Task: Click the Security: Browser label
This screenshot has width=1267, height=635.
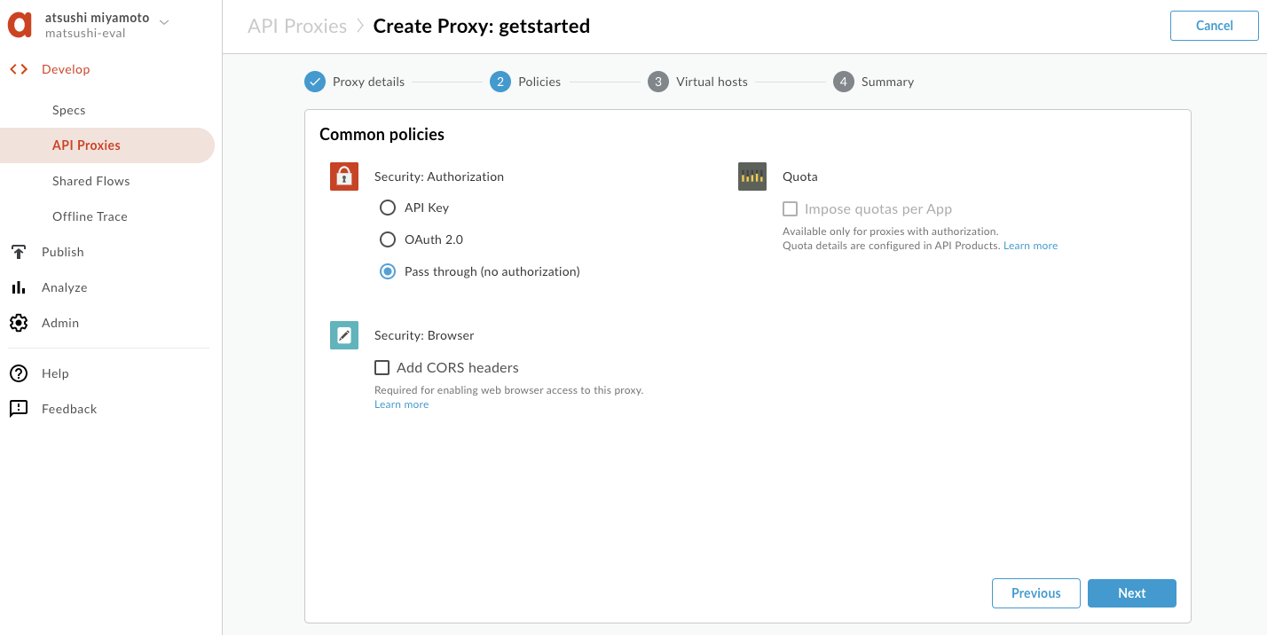Action: (424, 335)
